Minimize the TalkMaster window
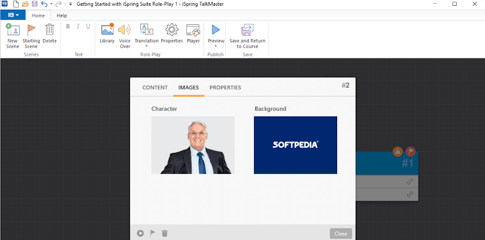 click(434, 4)
